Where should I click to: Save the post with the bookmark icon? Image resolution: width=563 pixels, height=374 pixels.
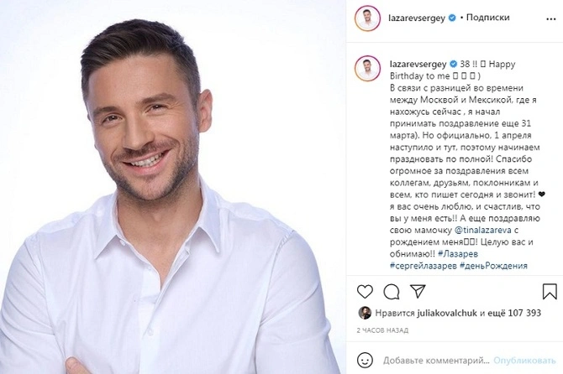coord(550,291)
